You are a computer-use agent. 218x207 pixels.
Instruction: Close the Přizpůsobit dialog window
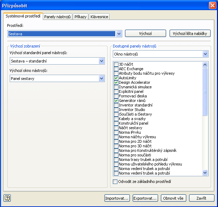tap(212, 6)
